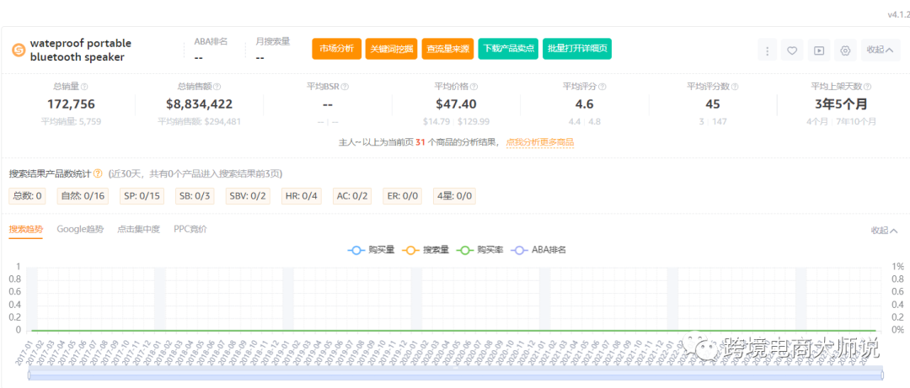Viewport: 910px width, 388px height.
Task: Collapse the trend chart section with 收起
Action: coord(884,231)
